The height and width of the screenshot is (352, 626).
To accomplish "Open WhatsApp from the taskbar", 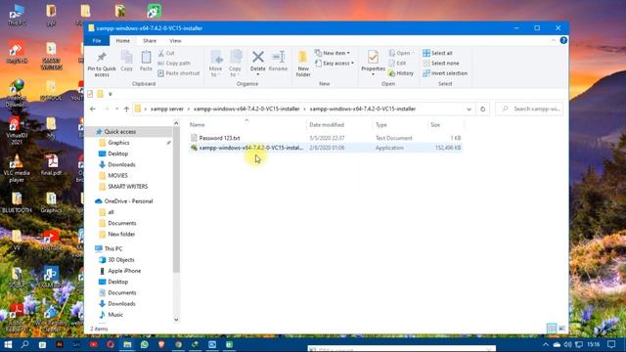I will coord(144,344).
